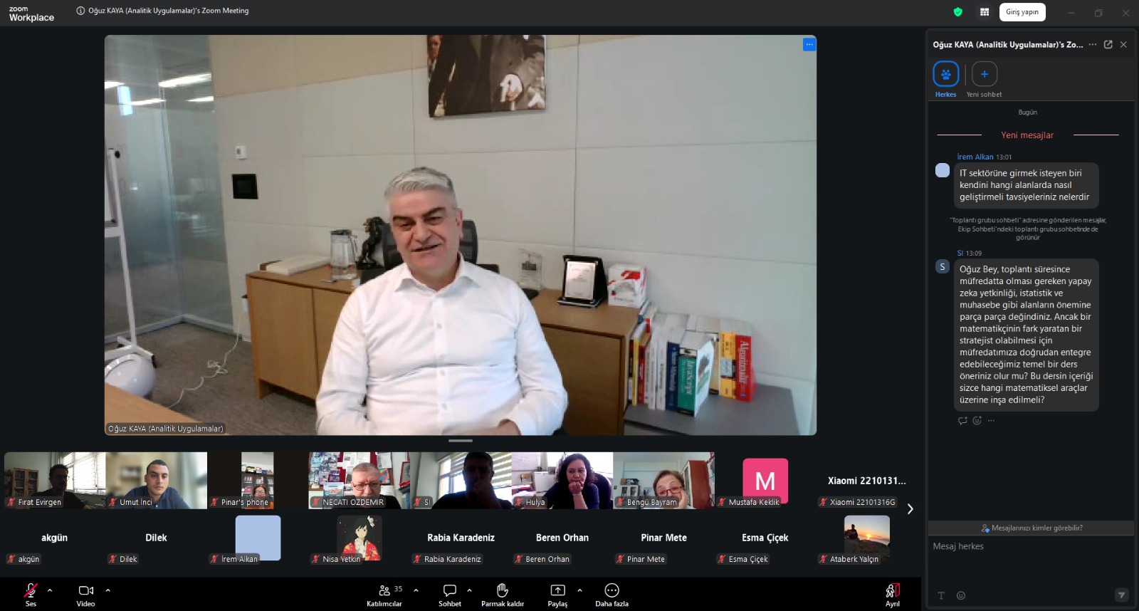
Task: Unmute microphone with Ses button
Action: [31, 594]
